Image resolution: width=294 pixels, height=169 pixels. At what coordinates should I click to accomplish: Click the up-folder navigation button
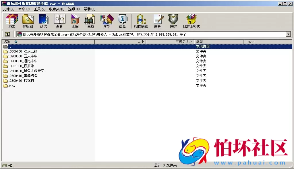[7, 34]
